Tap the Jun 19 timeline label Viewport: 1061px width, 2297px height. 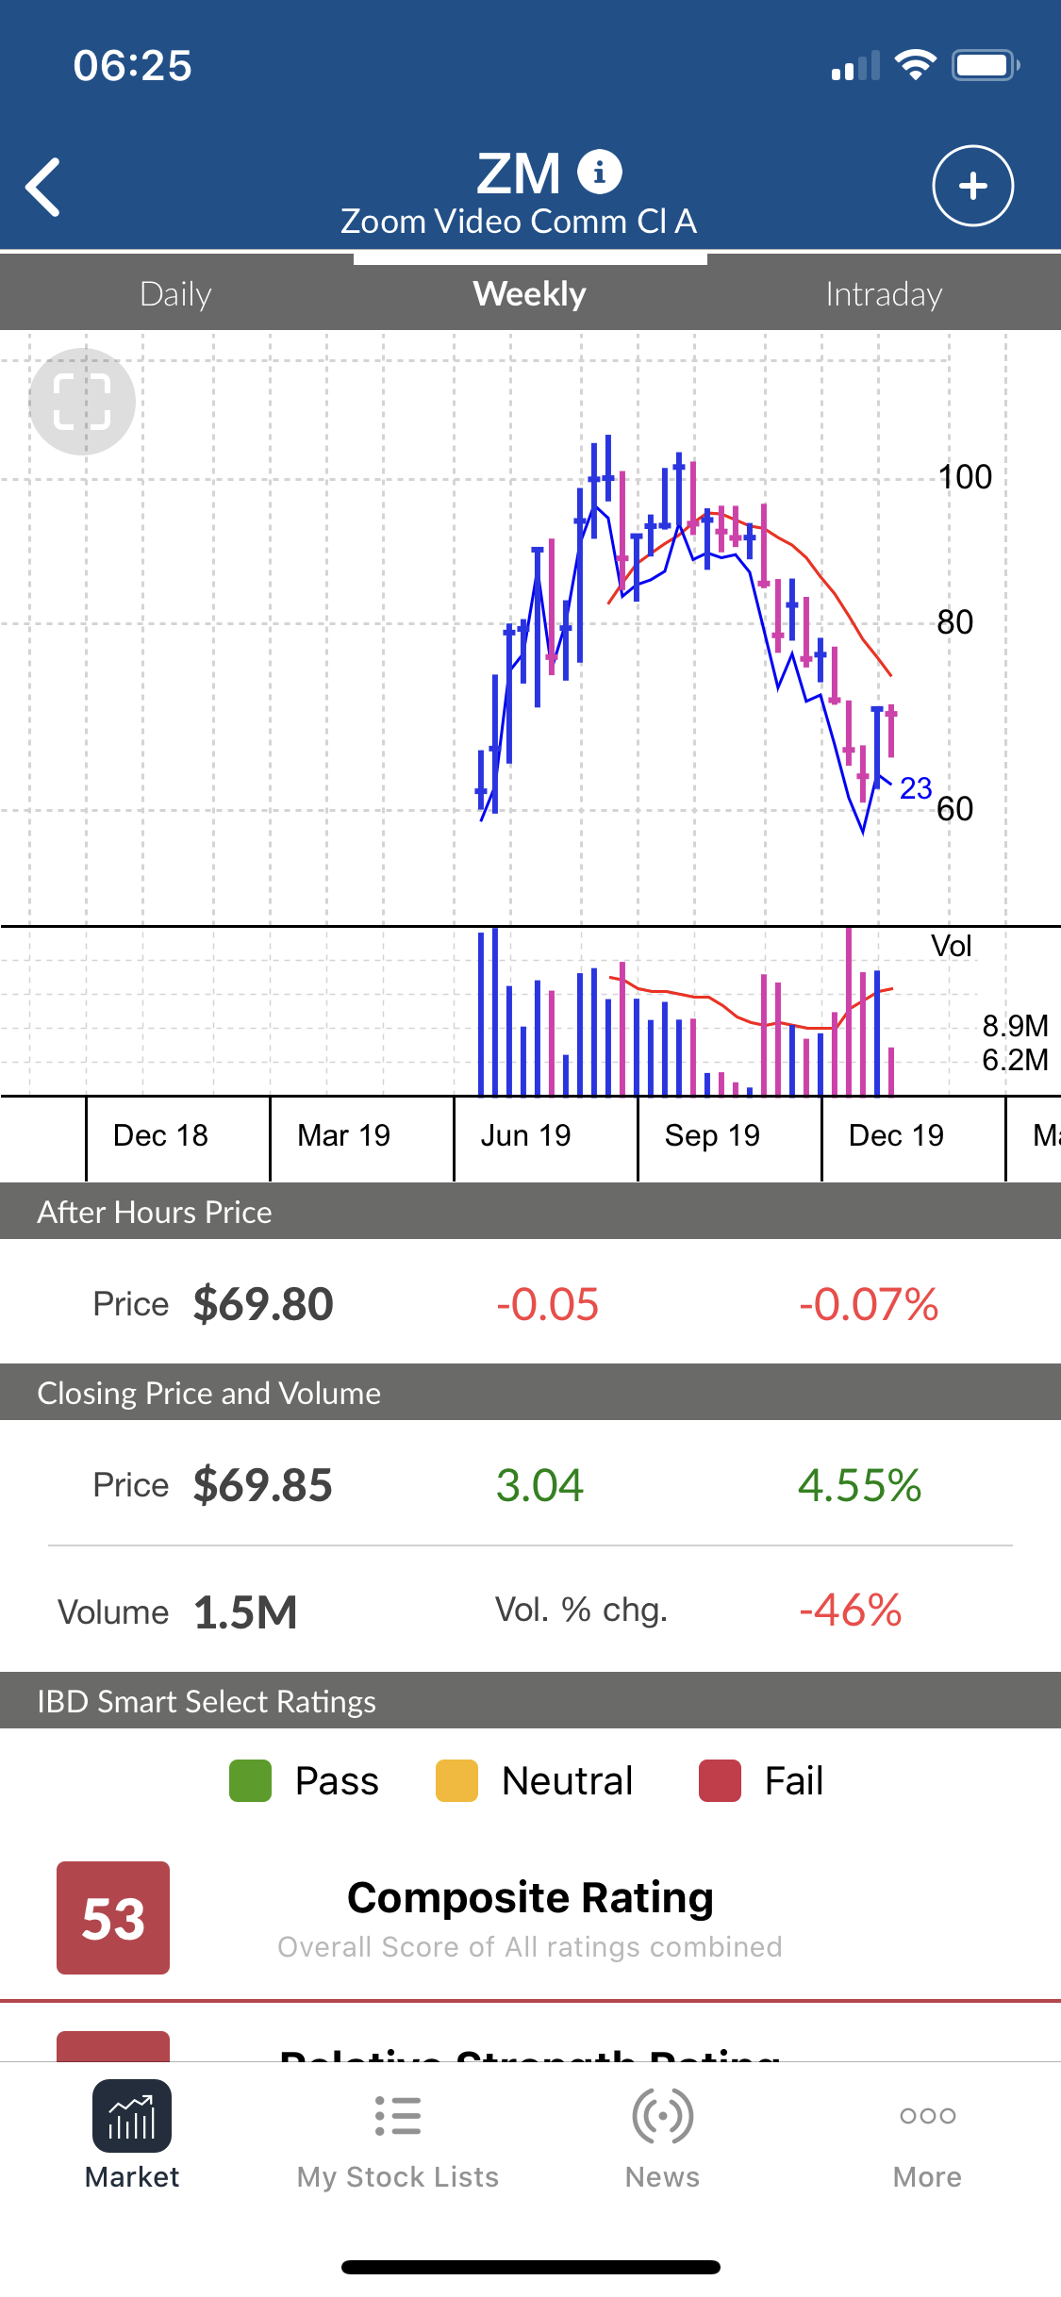[x=526, y=1135]
